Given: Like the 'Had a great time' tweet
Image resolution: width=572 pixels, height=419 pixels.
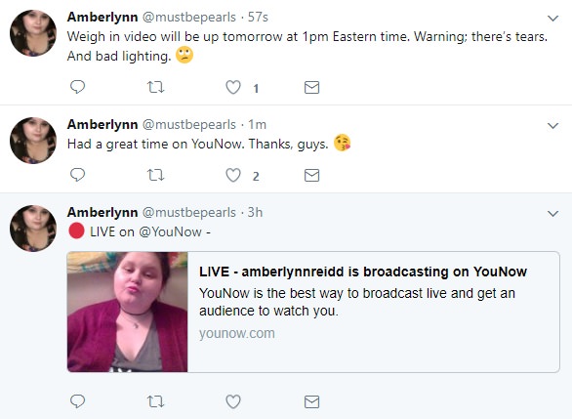Looking at the screenshot, I should (233, 175).
